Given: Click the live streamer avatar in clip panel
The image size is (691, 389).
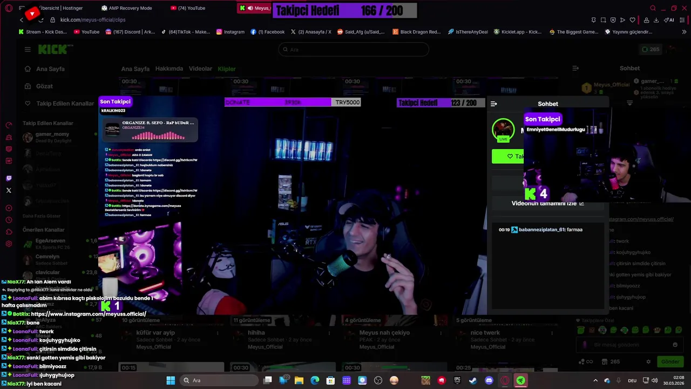Looking at the screenshot, I should point(503,130).
